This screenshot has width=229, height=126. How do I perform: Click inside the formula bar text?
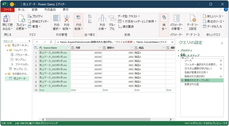click(x=112, y=42)
